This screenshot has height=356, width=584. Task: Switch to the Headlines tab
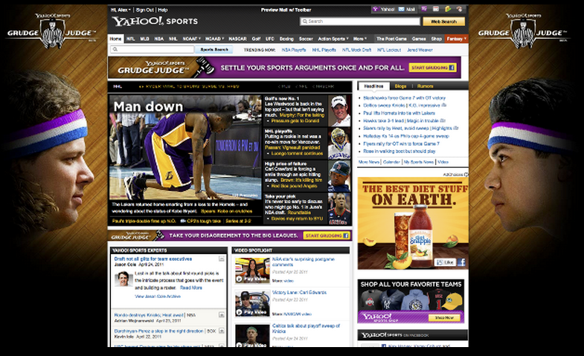[373, 86]
